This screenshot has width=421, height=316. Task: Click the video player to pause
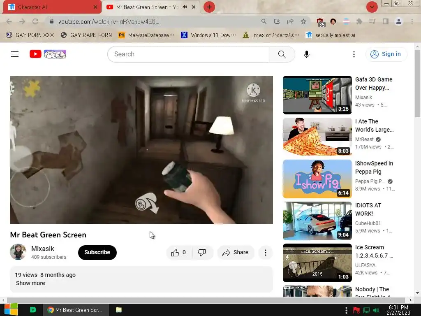(x=141, y=149)
